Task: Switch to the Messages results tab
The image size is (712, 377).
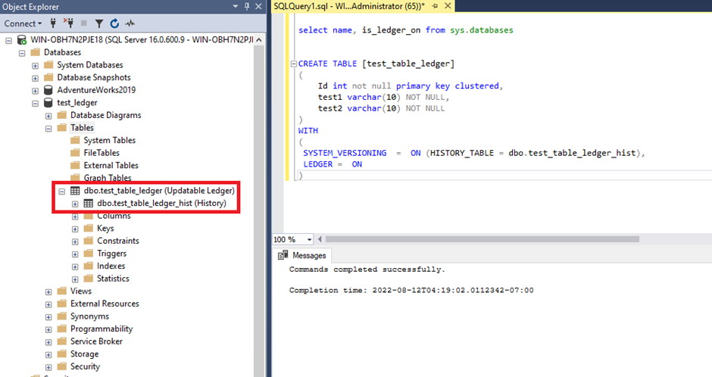Action: click(302, 255)
